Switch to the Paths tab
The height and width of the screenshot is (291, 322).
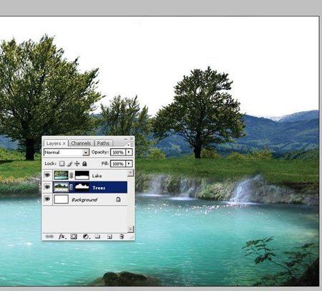[x=103, y=143]
